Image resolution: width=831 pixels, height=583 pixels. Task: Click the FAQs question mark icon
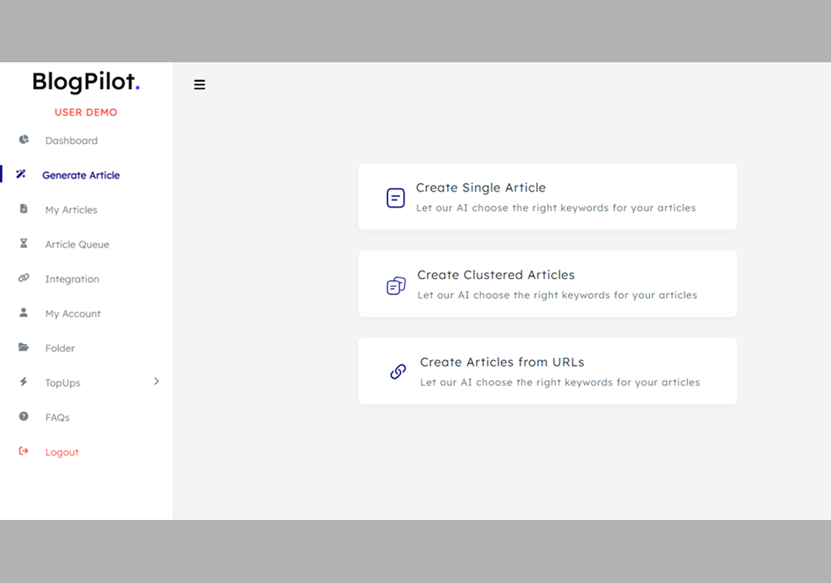pos(22,417)
